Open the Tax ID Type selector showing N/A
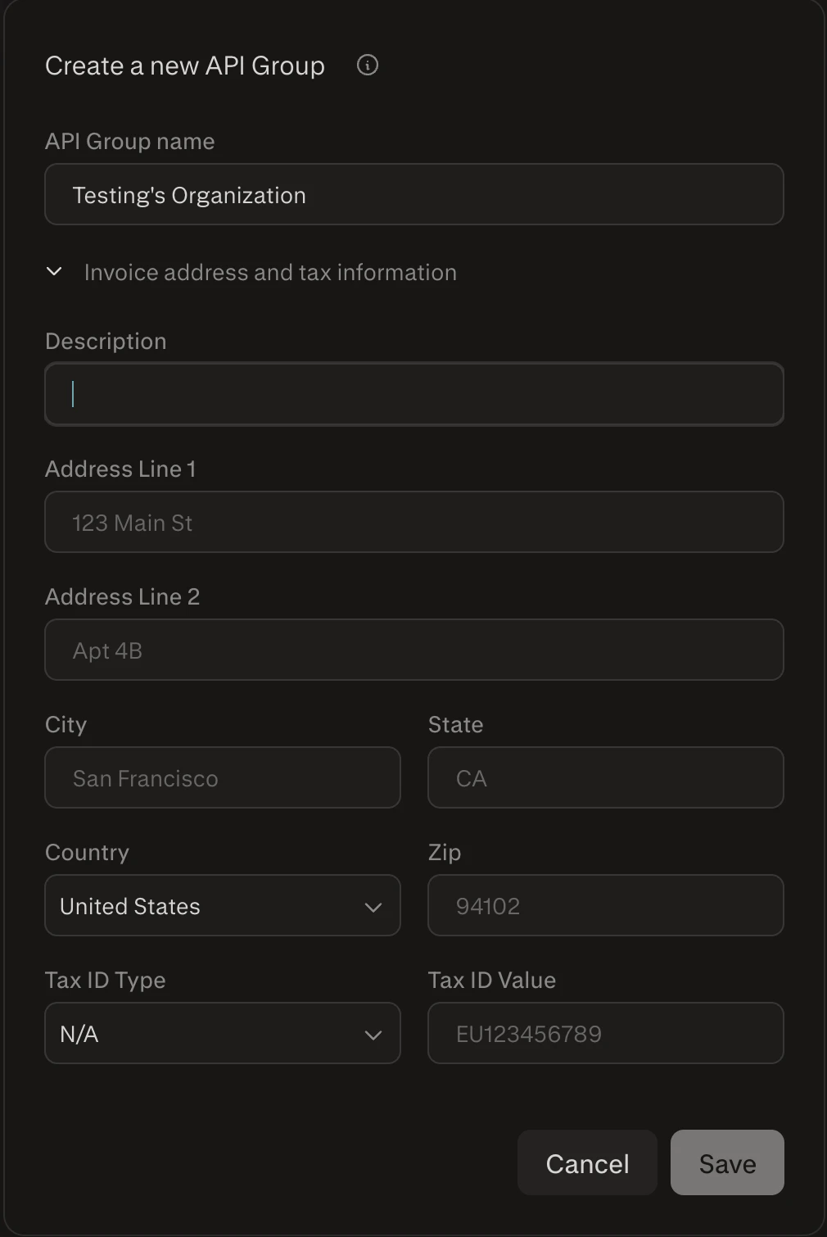Screen dimensions: 827x1237 [x=221, y=1034]
